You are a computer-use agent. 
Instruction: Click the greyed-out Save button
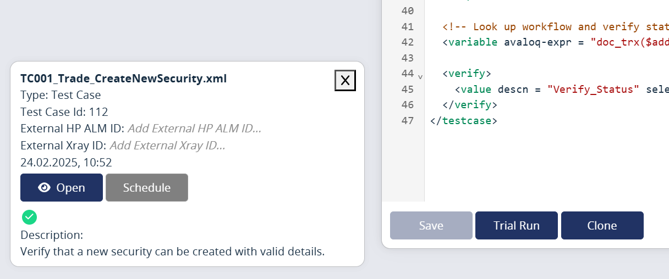pyautogui.click(x=431, y=226)
